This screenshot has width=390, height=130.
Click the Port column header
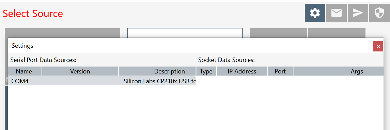tap(280, 71)
